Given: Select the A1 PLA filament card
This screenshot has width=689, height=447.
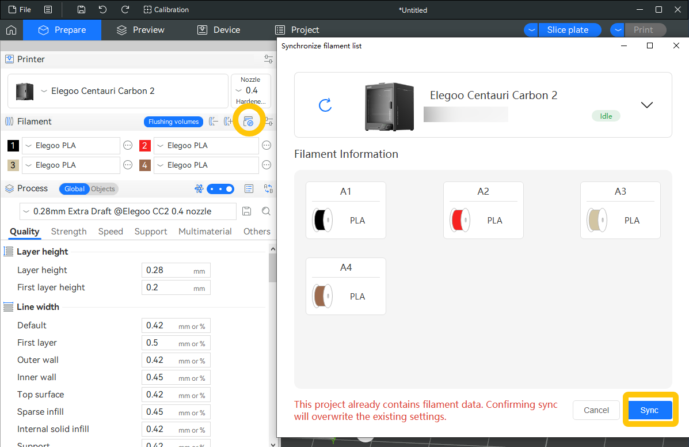Looking at the screenshot, I should coord(346,210).
